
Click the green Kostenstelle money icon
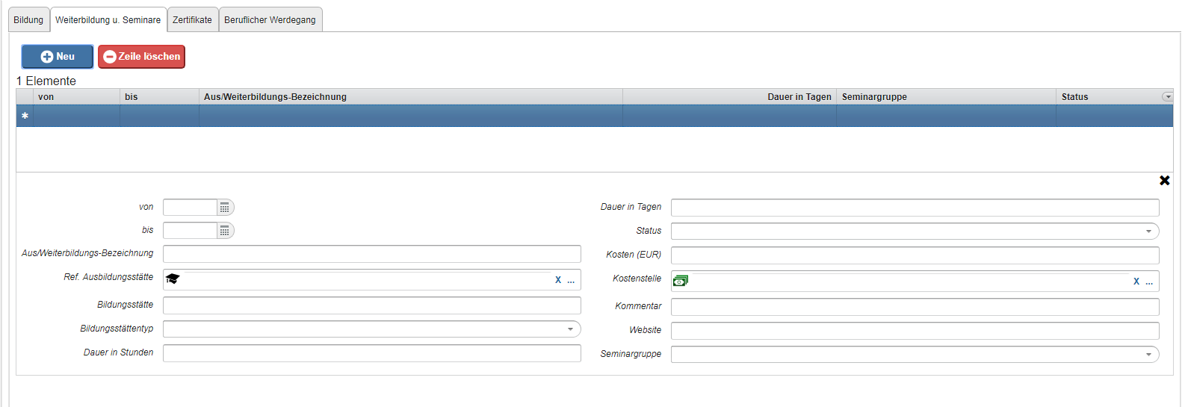[x=681, y=281]
